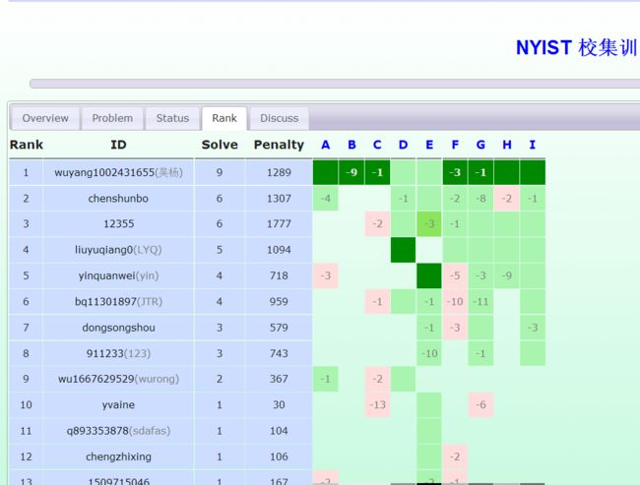Viewport: 640px width, 485px height.
Task: Click user dongsongshou
Action: pos(118,328)
